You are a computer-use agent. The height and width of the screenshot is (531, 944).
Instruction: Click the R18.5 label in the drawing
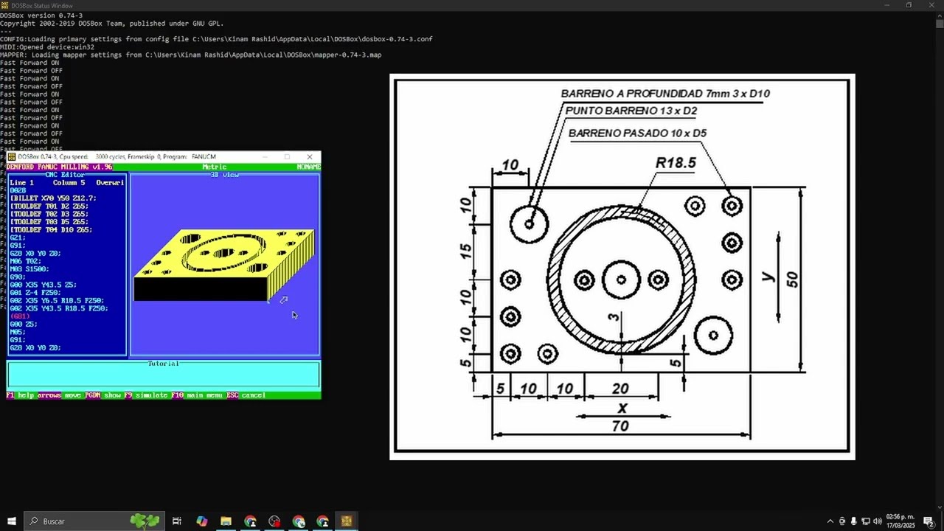click(x=676, y=163)
